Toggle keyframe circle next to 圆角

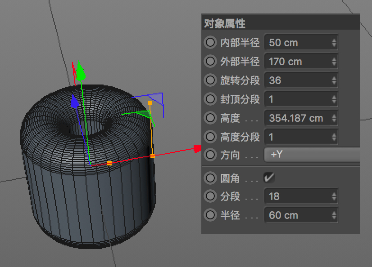[x=210, y=178]
